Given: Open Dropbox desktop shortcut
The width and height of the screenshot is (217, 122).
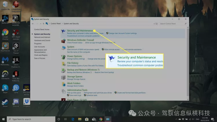Looking at the screenshot, I should 27,103.
